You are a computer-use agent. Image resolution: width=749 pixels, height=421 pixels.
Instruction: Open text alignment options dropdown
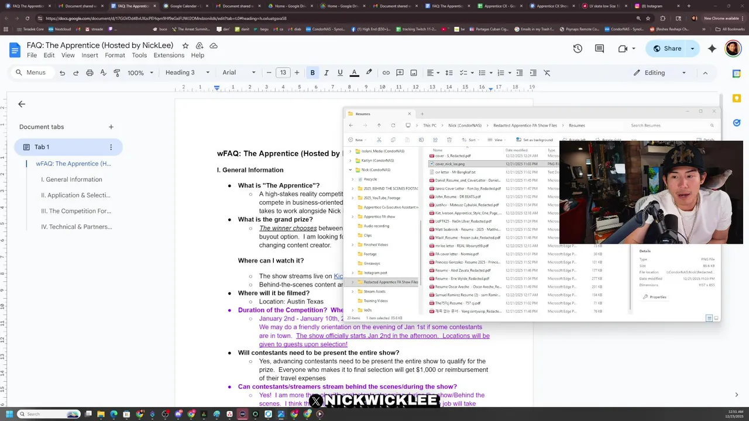tap(433, 73)
